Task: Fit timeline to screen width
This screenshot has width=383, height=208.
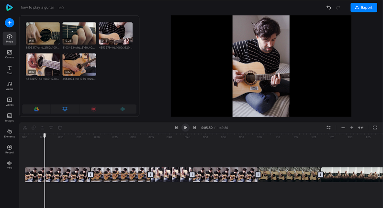Action: (360, 128)
